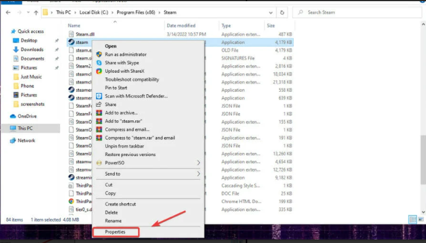Click Add to archive... entry

[x=121, y=113]
